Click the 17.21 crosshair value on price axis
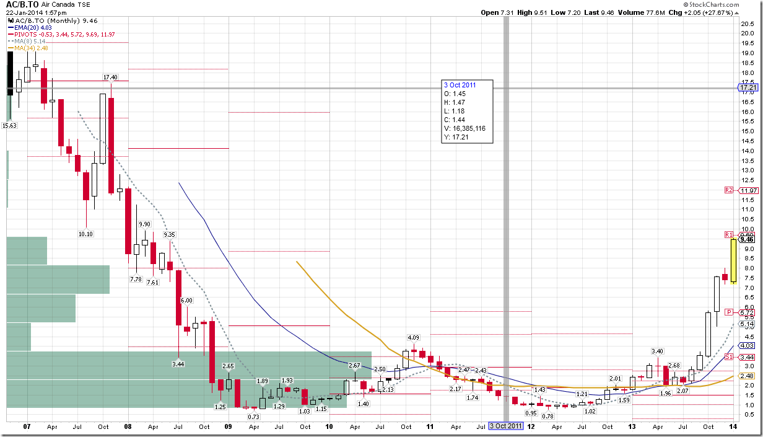Screen dimensions: 763x437 [748, 88]
